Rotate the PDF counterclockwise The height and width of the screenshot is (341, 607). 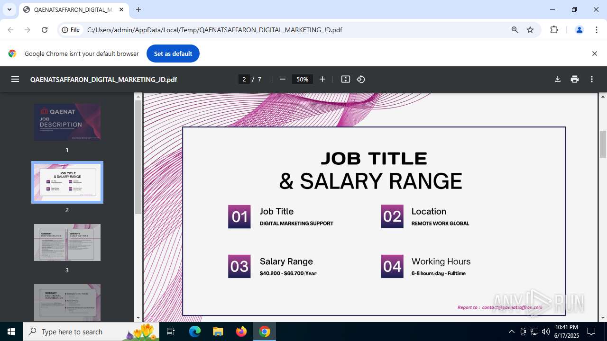point(361,79)
